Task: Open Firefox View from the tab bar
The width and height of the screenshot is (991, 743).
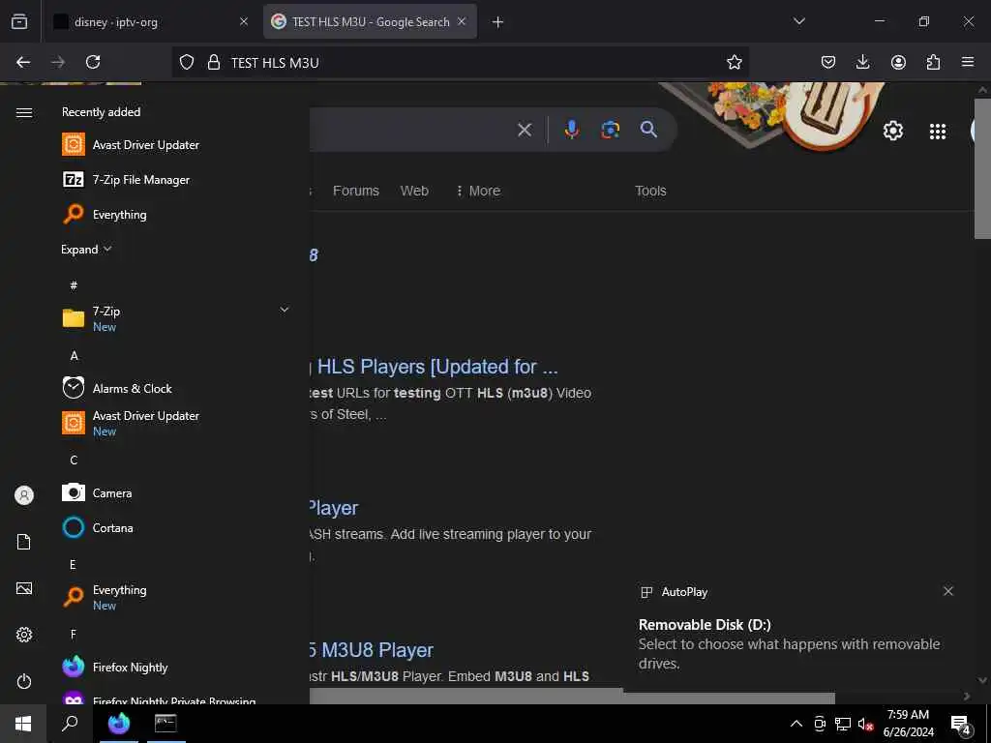Action: click(19, 21)
